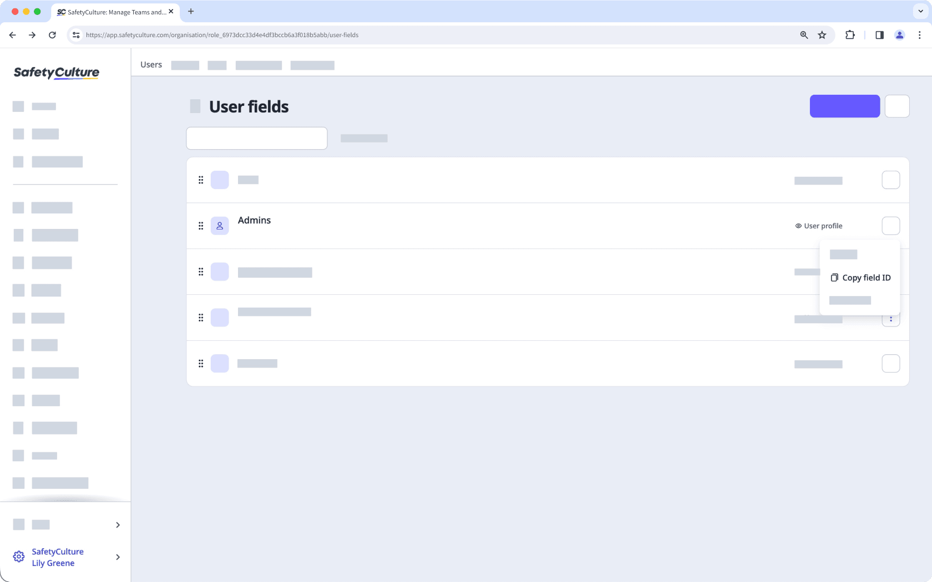
Task: Open the browser extensions puzzle icon
Action: tap(849, 34)
